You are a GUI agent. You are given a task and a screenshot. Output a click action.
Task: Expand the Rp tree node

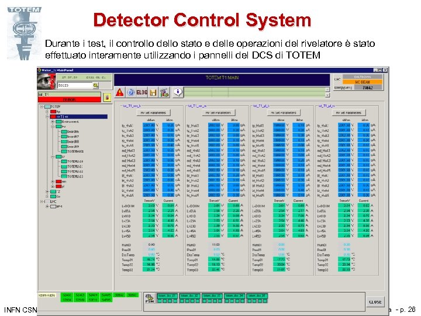pos(47,112)
